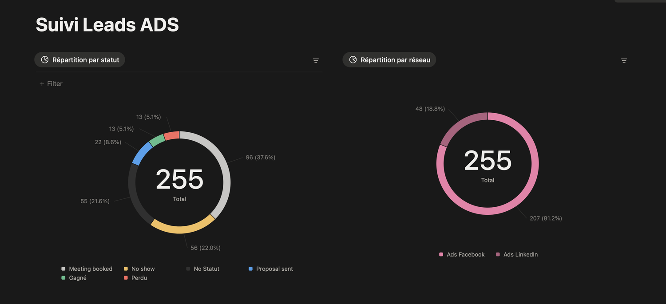Click the Suivi Leads ADS page title
This screenshot has width=666, height=304.
(x=107, y=25)
